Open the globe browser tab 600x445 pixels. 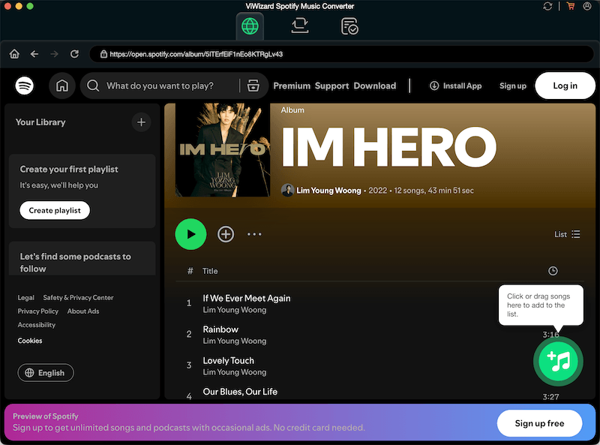(250, 26)
